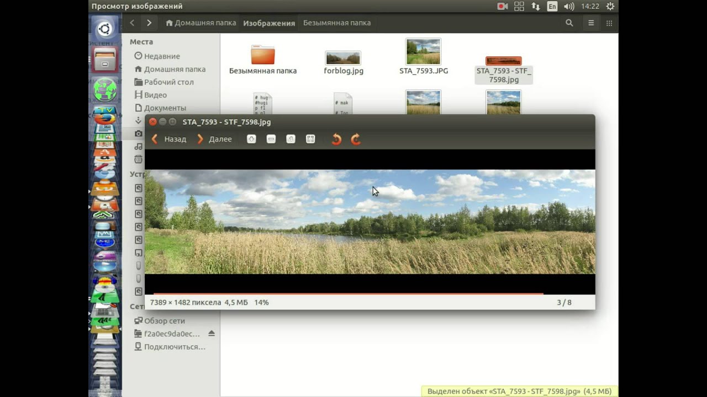This screenshot has height=397, width=707.
Task: Navigate back in file manager
Action: (x=132, y=23)
